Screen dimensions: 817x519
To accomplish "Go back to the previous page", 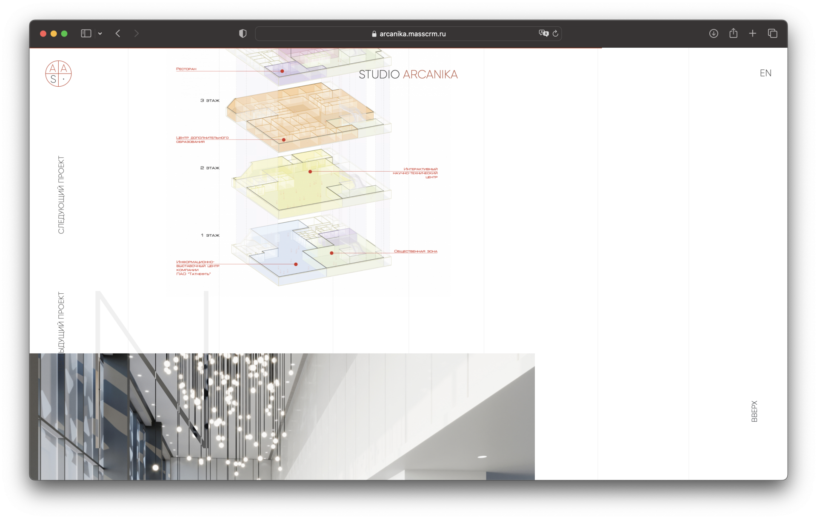I will 118,34.
